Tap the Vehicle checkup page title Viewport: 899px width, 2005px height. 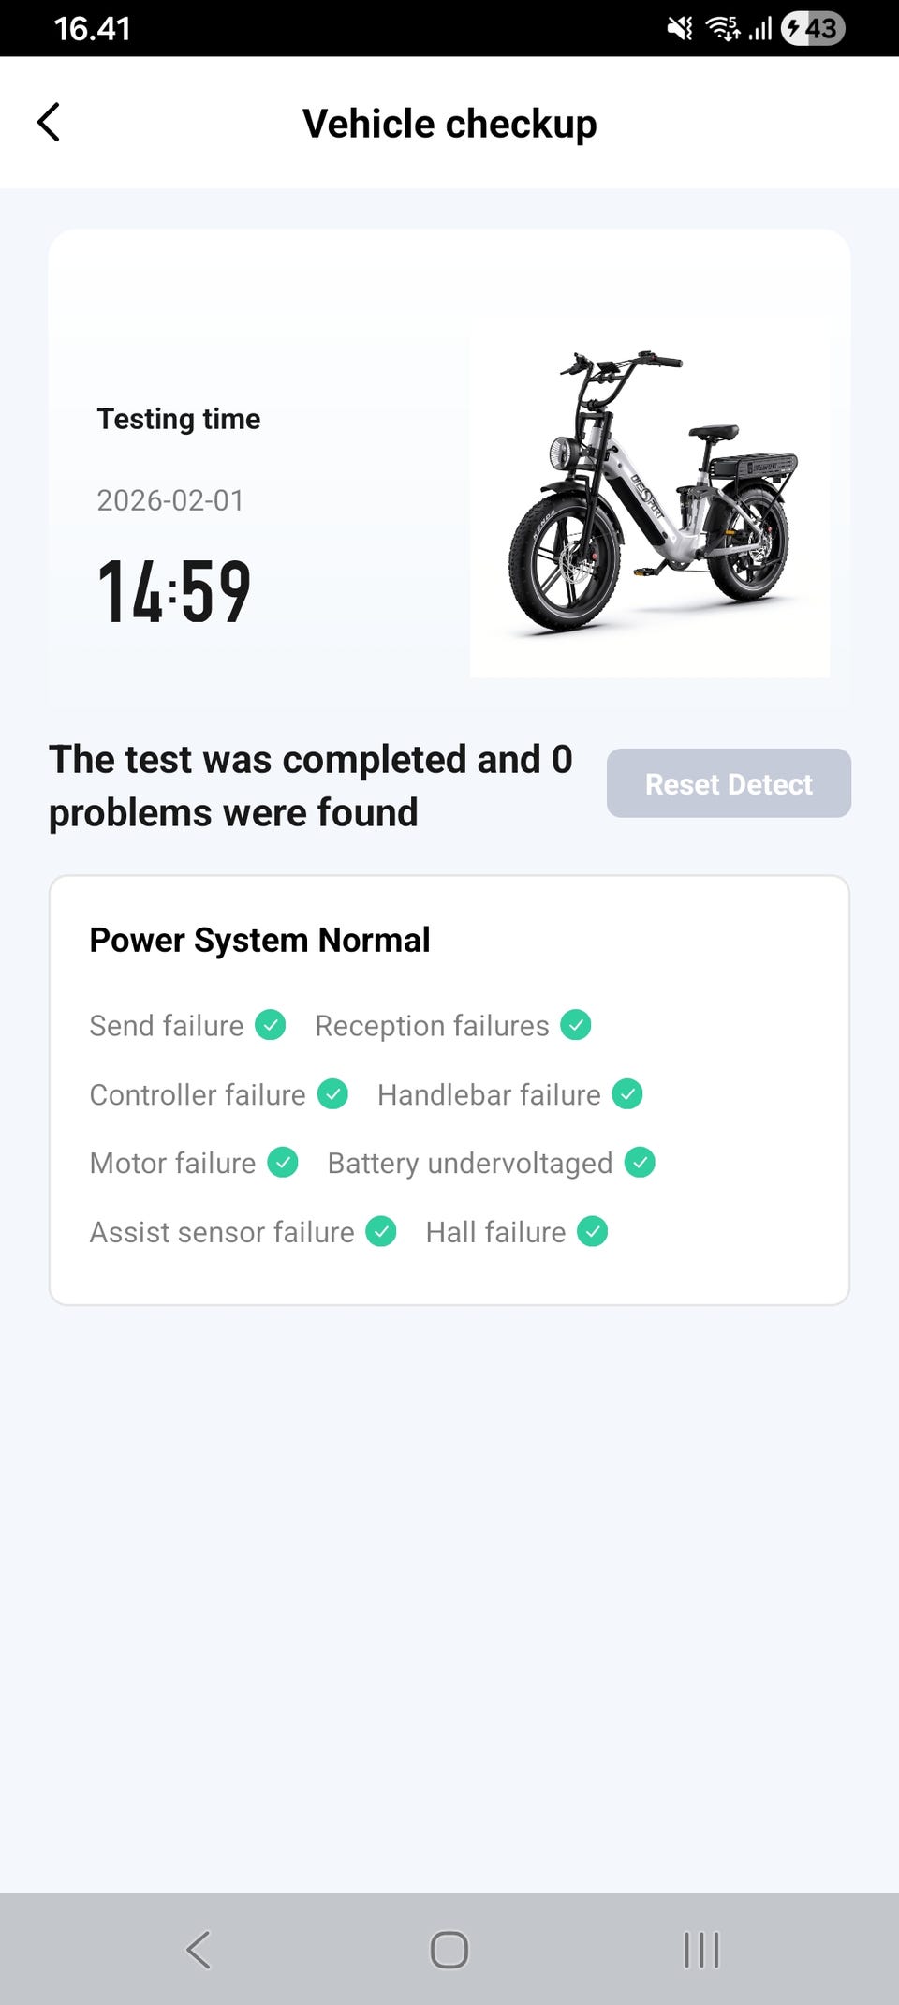point(449,124)
